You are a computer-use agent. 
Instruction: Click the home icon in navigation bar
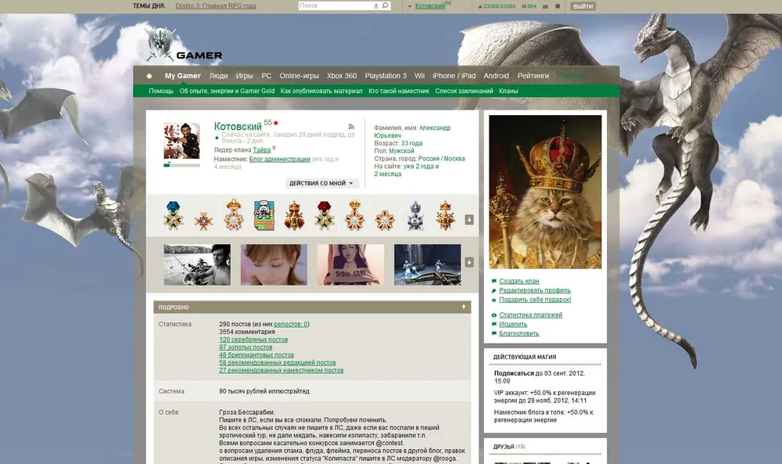pyautogui.click(x=149, y=76)
